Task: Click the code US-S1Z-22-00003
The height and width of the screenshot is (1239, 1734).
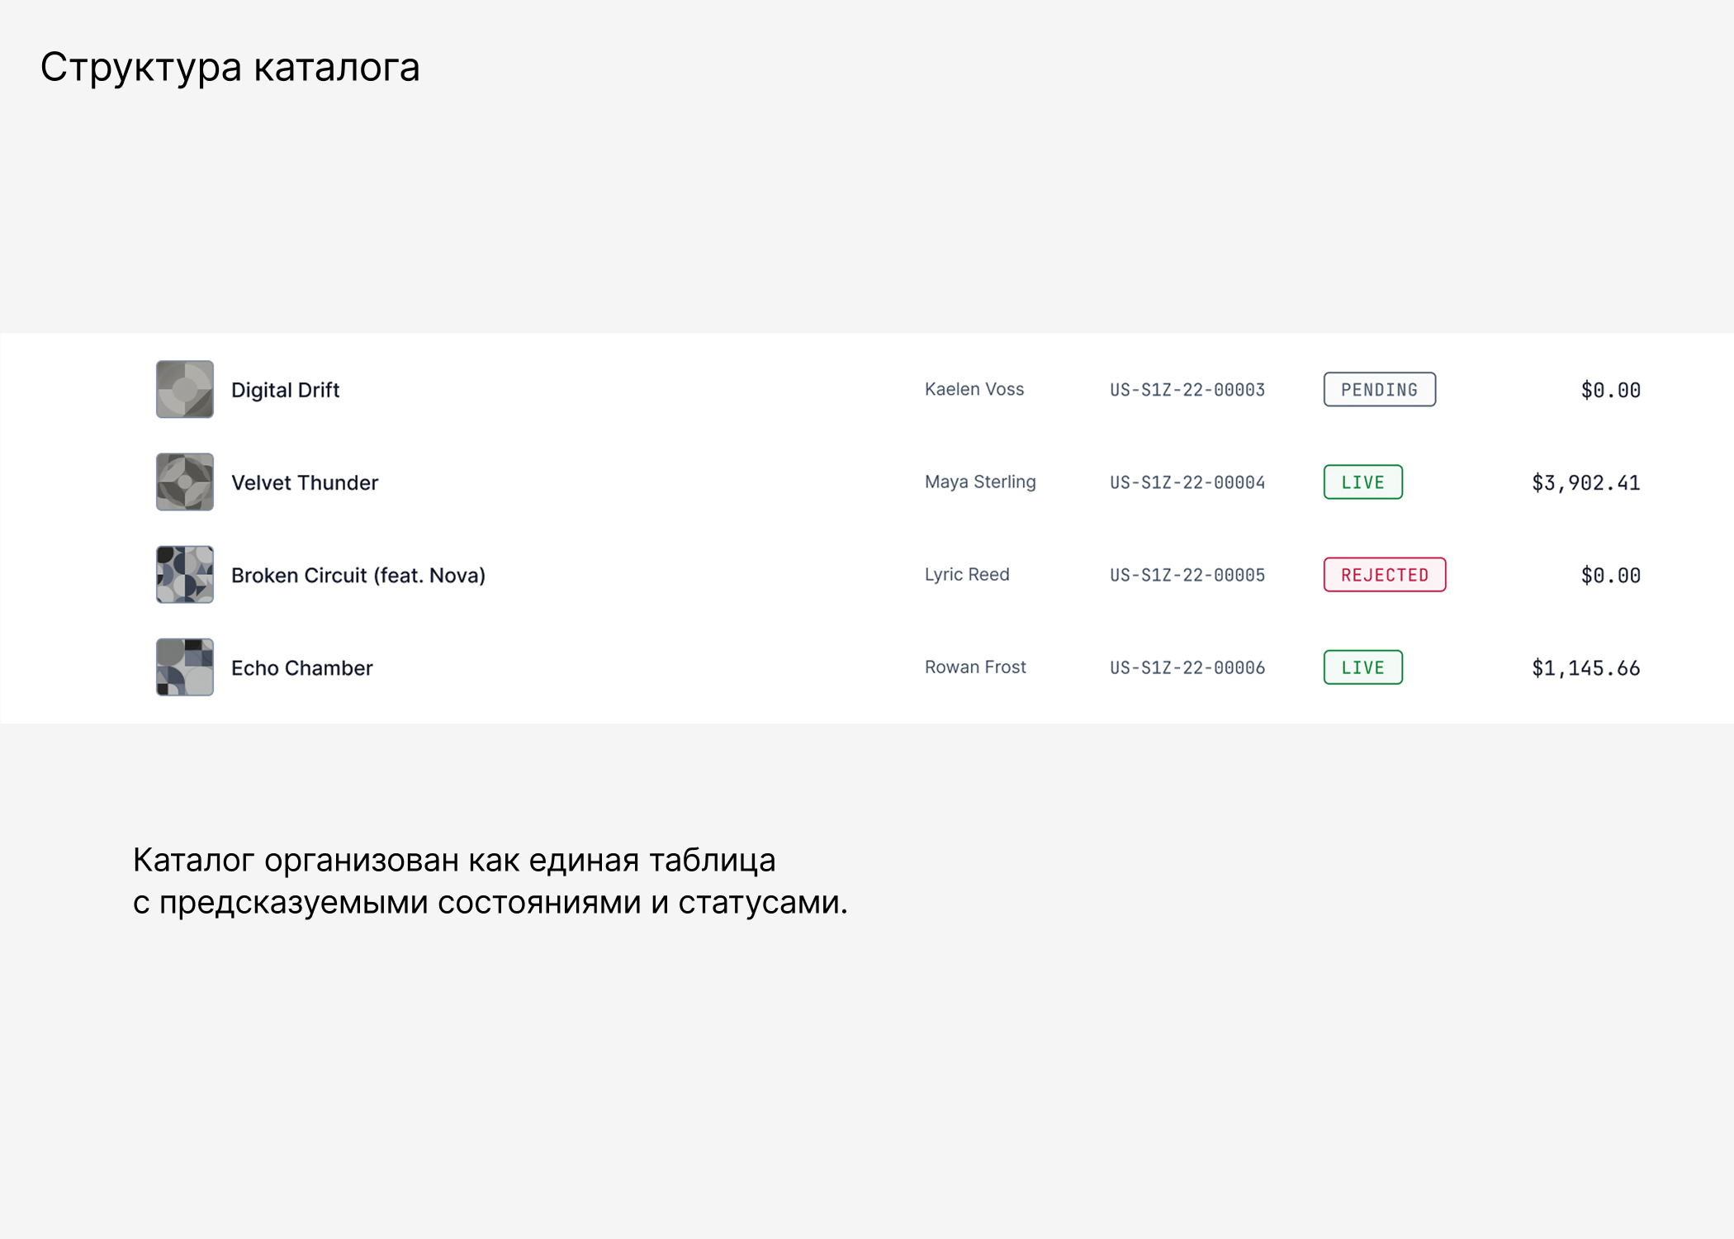Action: (1187, 389)
